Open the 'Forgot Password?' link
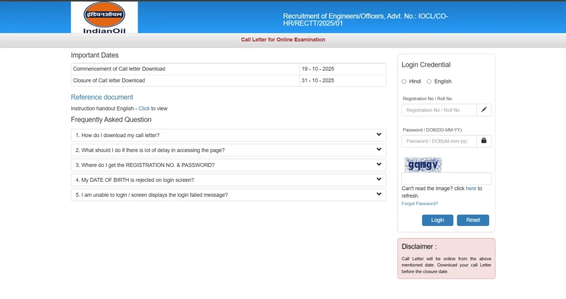Image resolution: width=566 pixels, height=299 pixels. coord(420,203)
